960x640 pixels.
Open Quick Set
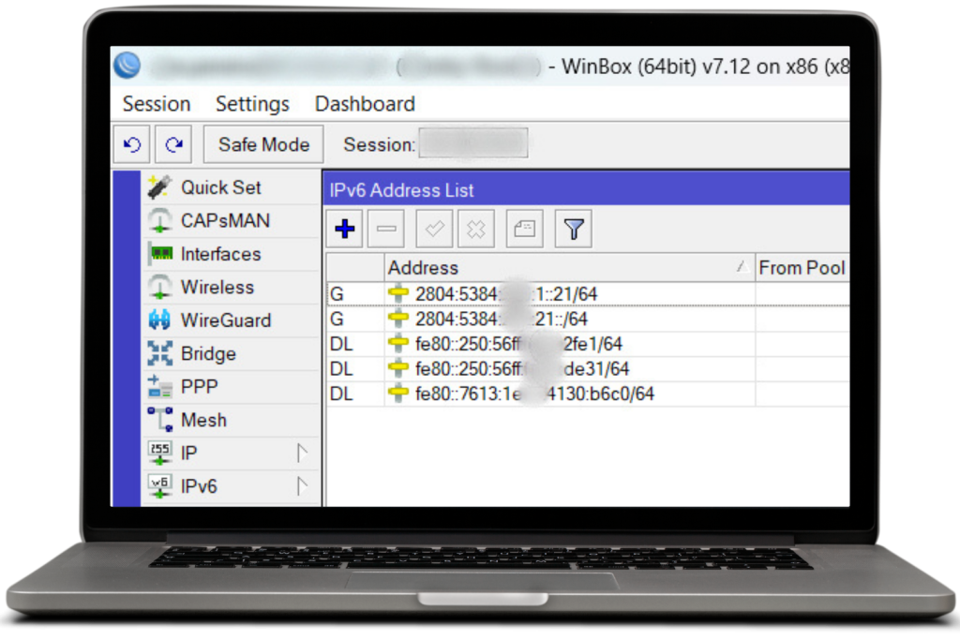click(232, 187)
